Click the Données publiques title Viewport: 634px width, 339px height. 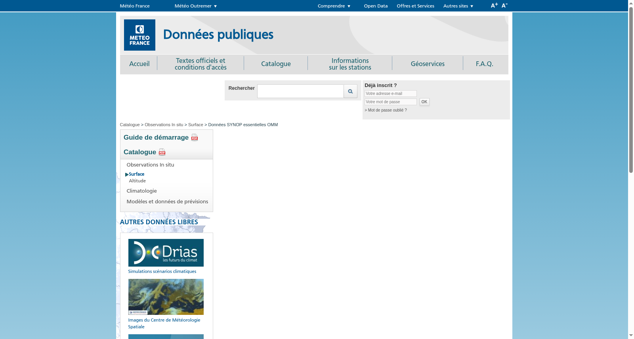pyautogui.click(x=218, y=35)
